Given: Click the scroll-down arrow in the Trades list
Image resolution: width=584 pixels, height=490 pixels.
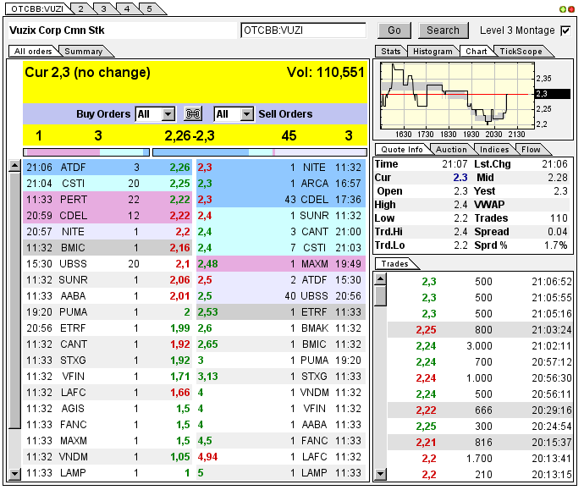Looking at the screenshot, I should pos(380,475).
